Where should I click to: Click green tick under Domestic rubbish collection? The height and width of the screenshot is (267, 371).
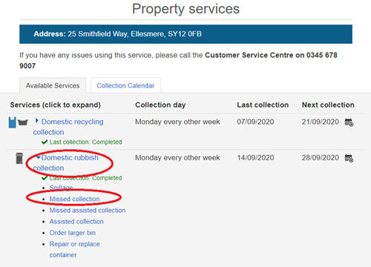coord(45,178)
